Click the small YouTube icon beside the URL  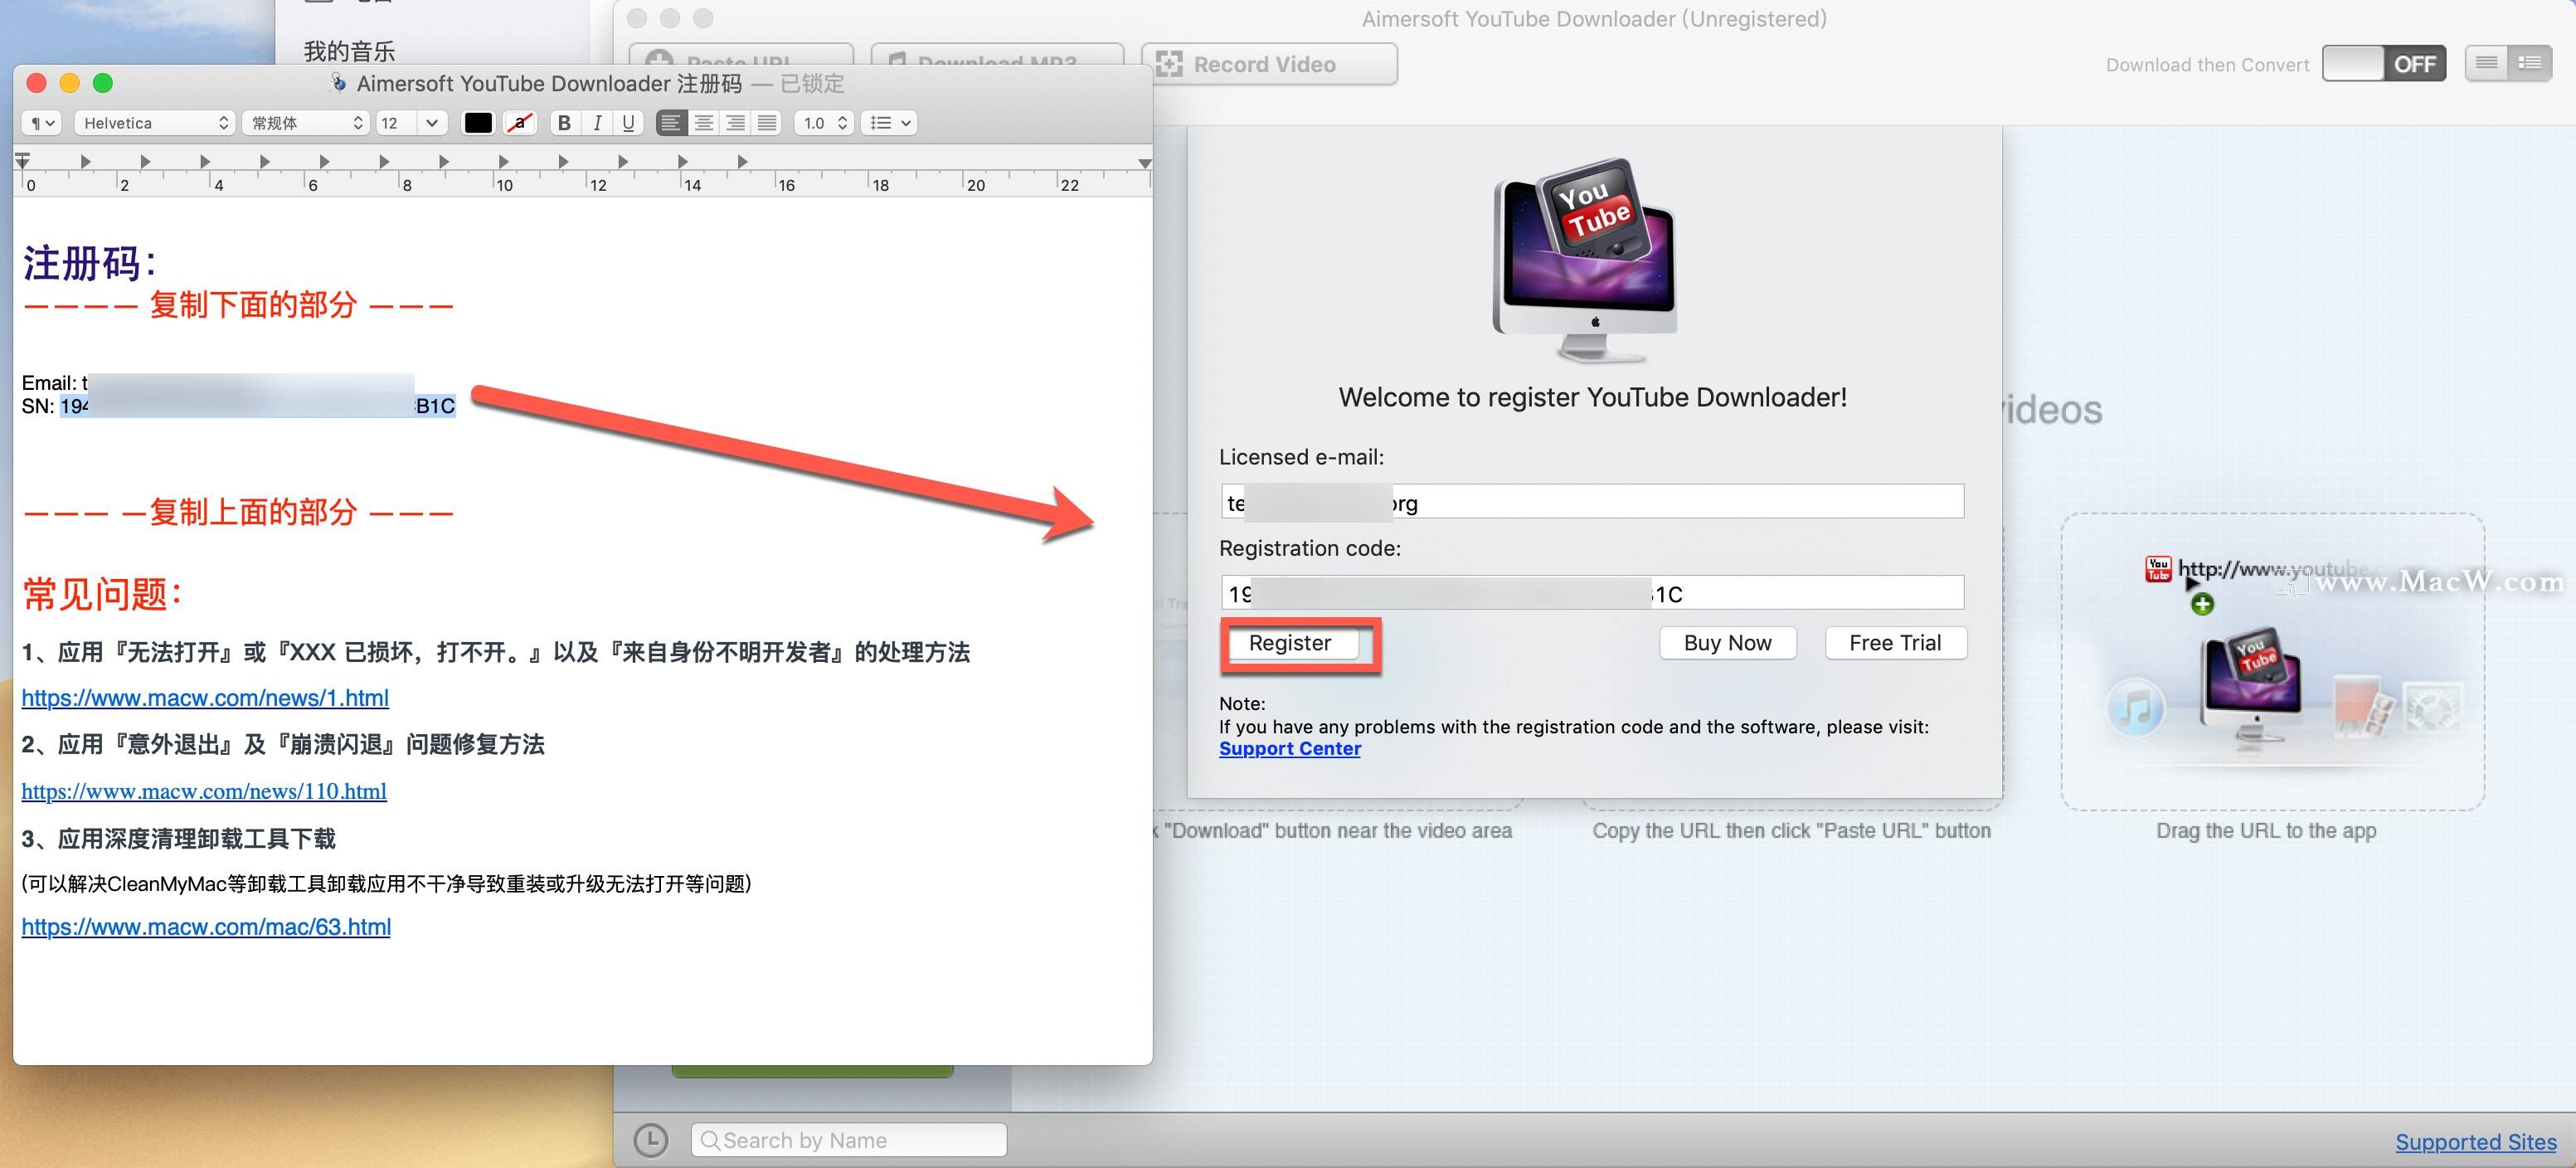pos(2158,569)
